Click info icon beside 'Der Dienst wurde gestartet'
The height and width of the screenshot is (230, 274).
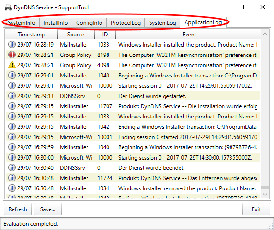click(12, 96)
